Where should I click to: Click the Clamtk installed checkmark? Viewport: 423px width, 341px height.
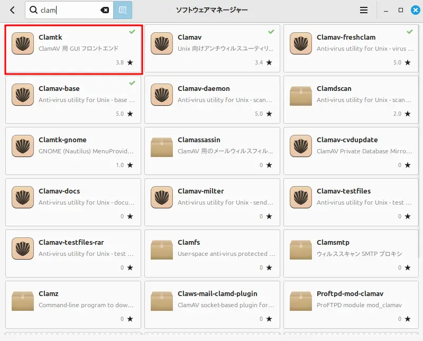(x=132, y=32)
